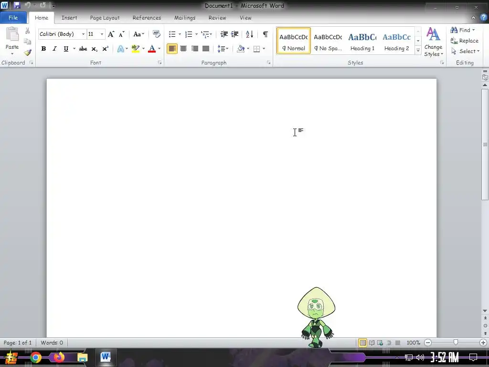
Task: Click Change Styles icon
Action: pyautogui.click(x=433, y=42)
